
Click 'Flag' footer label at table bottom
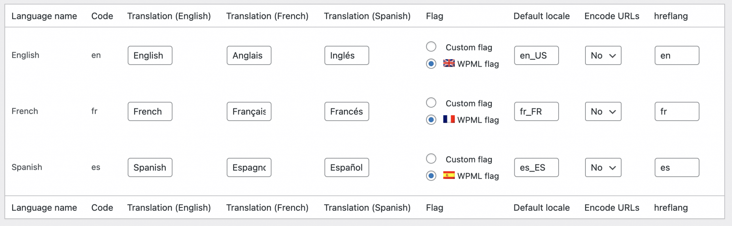(435, 208)
